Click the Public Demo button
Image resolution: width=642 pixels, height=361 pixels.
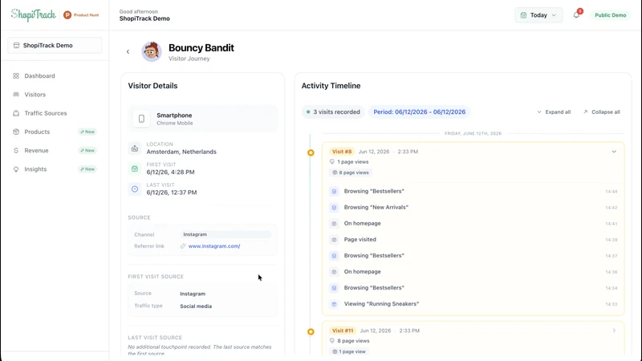point(610,15)
